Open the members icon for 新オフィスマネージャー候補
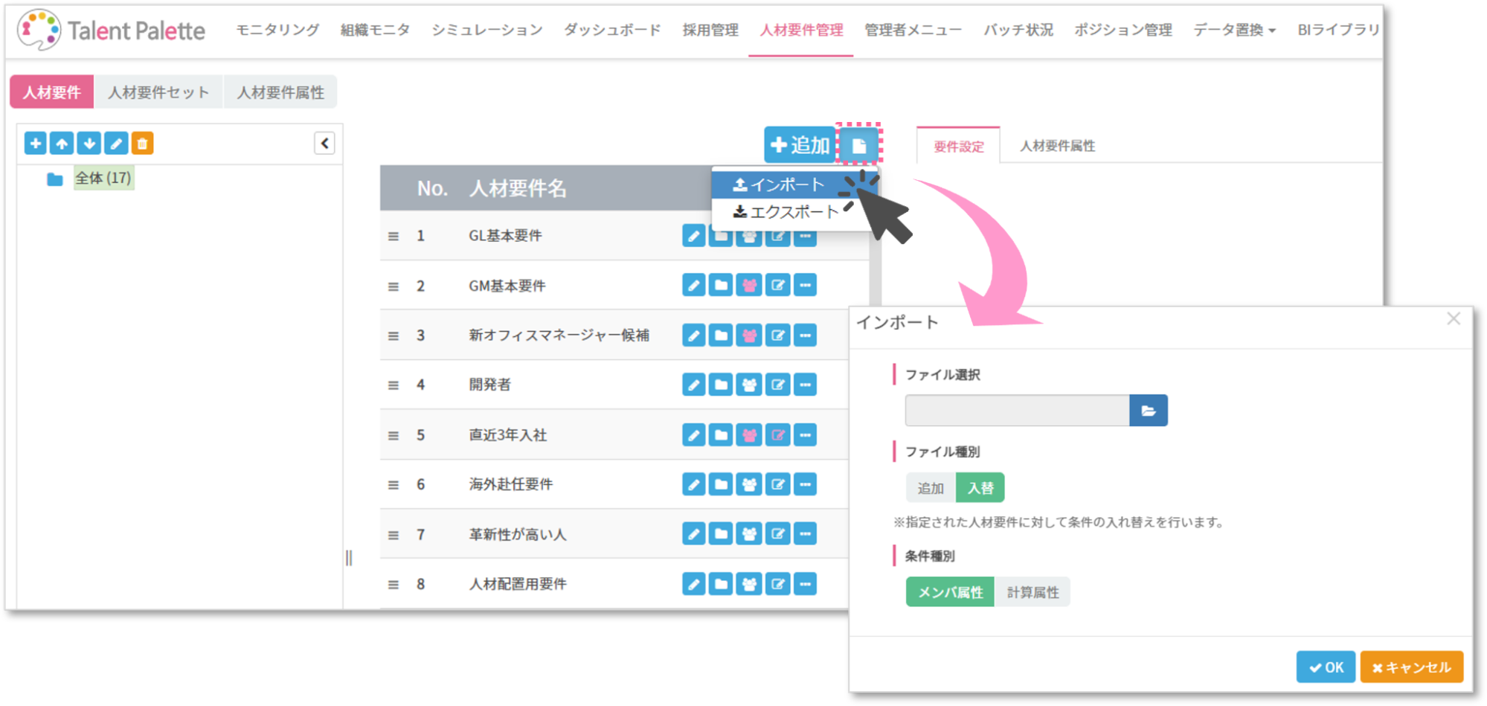The width and height of the screenshot is (1487, 706). point(749,335)
